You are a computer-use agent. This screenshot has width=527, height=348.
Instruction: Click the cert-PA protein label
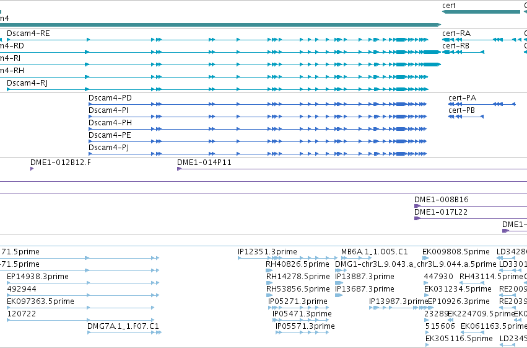[462, 98]
